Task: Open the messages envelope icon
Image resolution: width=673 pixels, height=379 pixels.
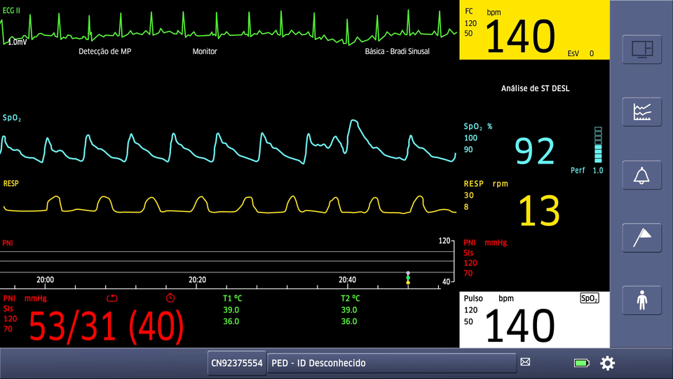Action: tap(525, 362)
